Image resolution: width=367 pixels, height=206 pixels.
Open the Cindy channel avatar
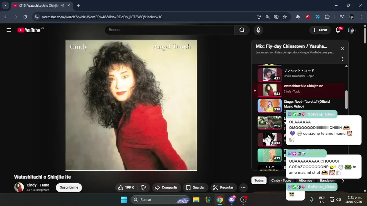tap(19, 187)
